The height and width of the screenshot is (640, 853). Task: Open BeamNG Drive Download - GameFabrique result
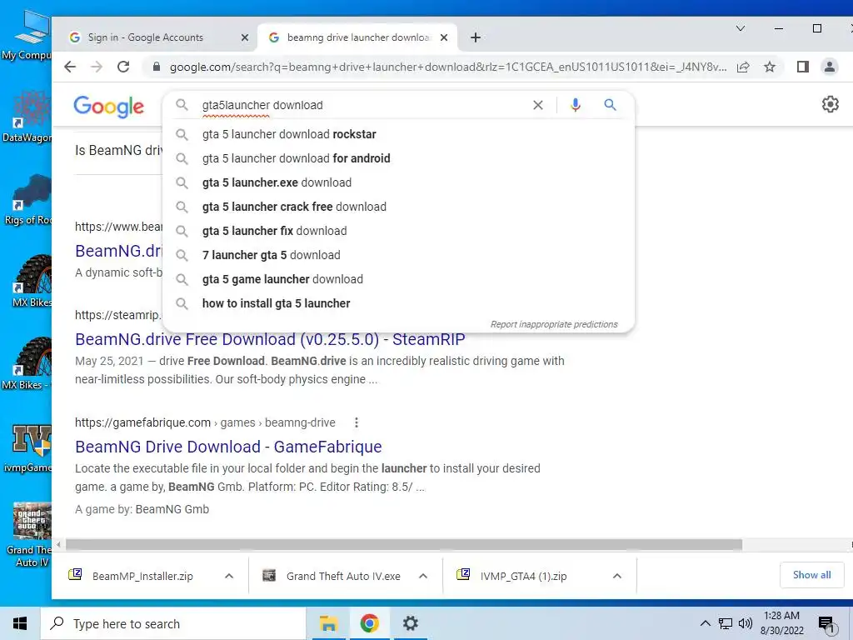228,447
